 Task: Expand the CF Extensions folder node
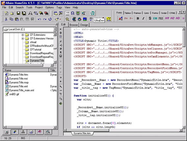pos(23,35)
